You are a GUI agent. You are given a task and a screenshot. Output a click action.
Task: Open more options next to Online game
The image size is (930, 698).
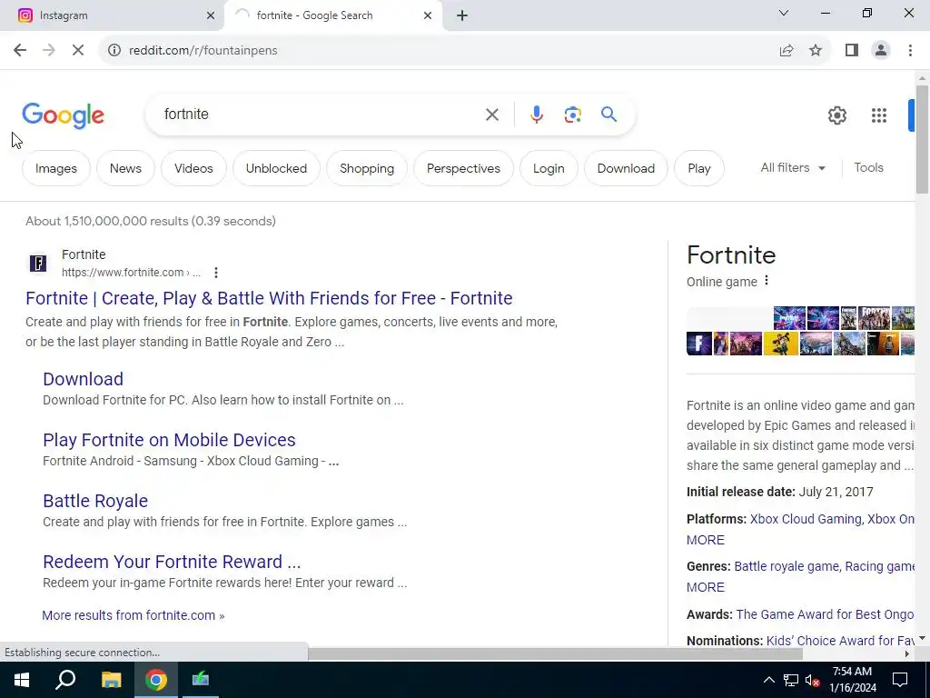coord(767,280)
